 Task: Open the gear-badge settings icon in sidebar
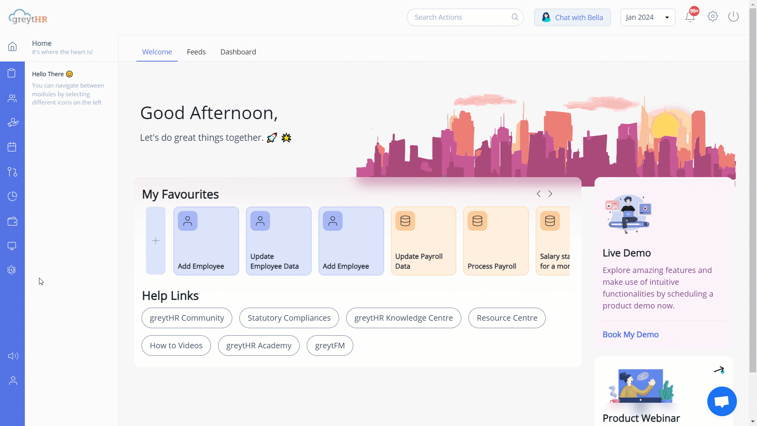click(11, 270)
